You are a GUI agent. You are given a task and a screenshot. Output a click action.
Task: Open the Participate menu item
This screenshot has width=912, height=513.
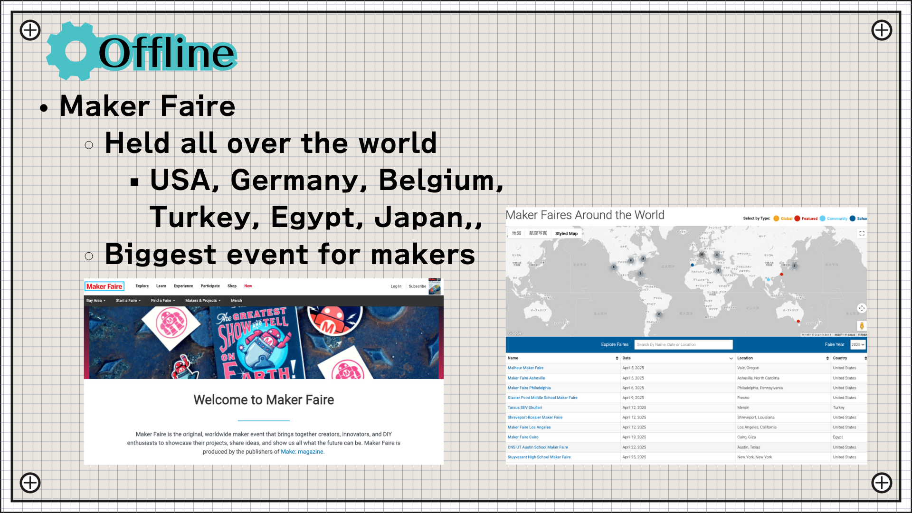pos(210,286)
